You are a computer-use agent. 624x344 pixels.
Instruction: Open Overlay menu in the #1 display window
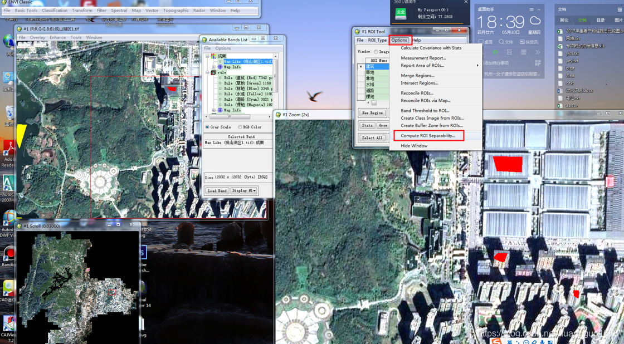[37, 37]
